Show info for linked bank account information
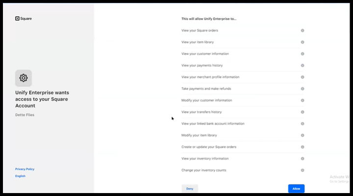 pos(303,123)
